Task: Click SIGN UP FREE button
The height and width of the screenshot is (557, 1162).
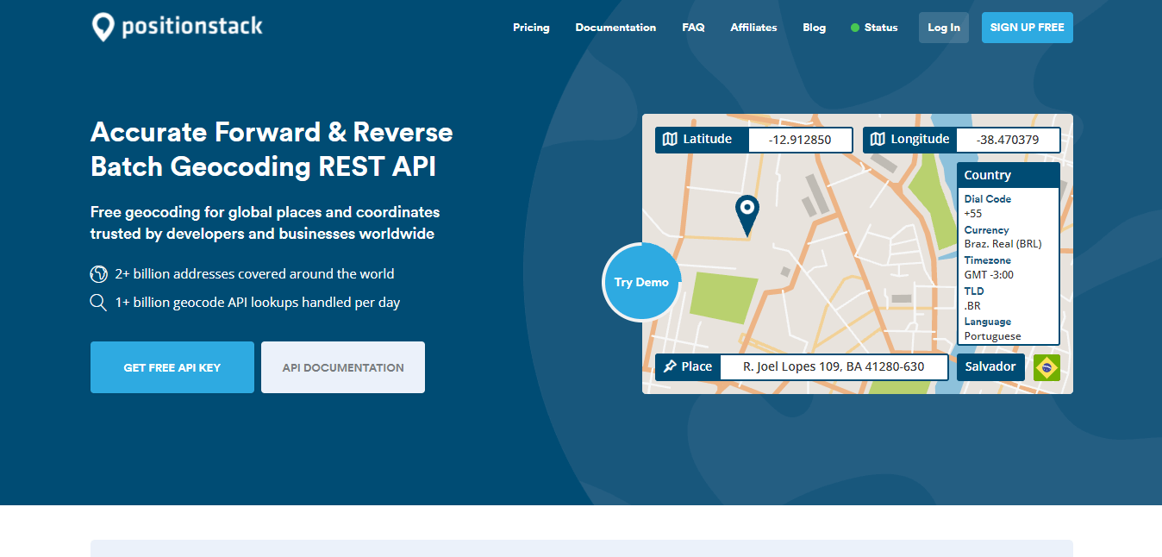Action: [x=1028, y=28]
